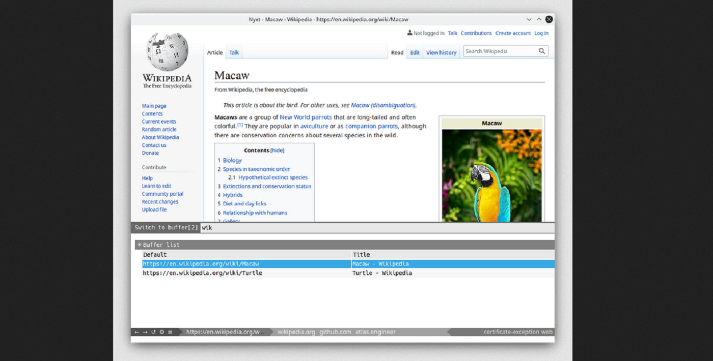
Task: Click the macaw photo thumbnail in infobox
Action: pyautogui.click(x=491, y=175)
